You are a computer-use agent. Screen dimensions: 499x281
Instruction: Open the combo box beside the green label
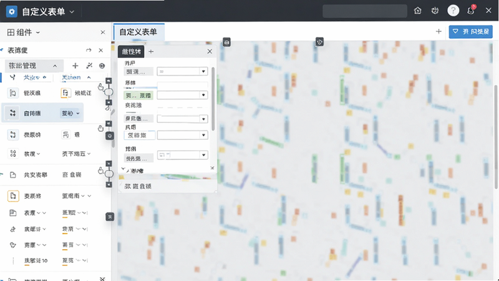coord(182,95)
